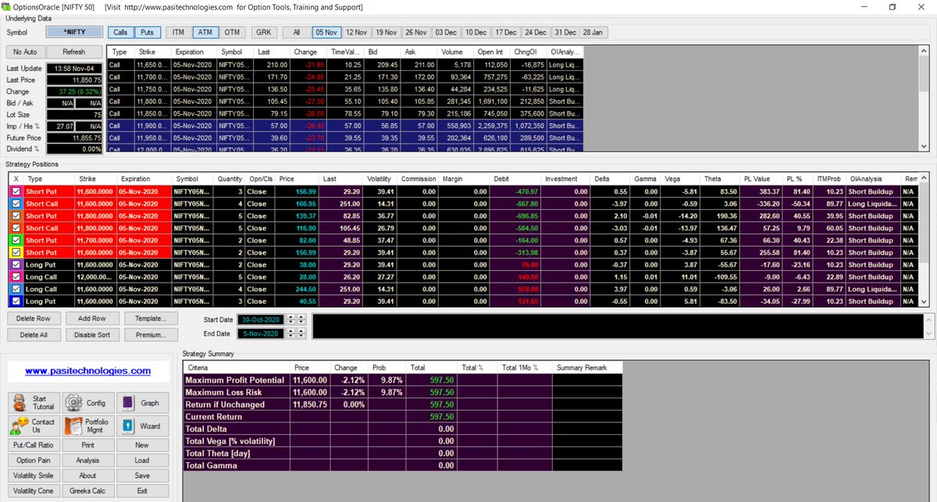Click the End Date left spinner

point(291,334)
